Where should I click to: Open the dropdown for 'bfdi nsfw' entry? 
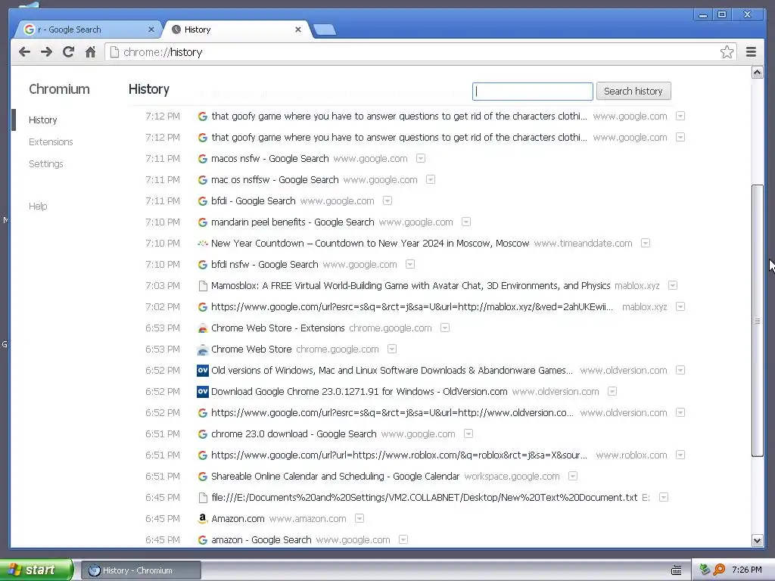click(x=410, y=264)
